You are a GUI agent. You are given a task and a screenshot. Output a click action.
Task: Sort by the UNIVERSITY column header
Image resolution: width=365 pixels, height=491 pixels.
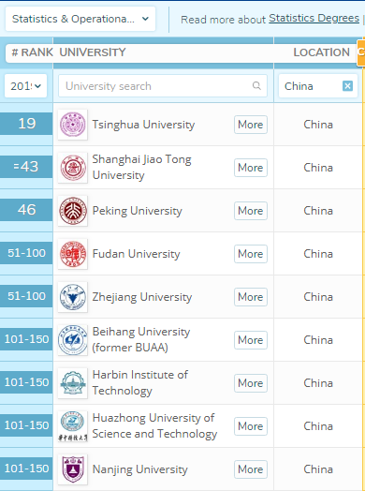[x=93, y=52]
